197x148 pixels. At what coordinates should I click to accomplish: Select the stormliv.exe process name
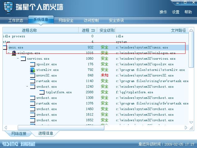48,70
